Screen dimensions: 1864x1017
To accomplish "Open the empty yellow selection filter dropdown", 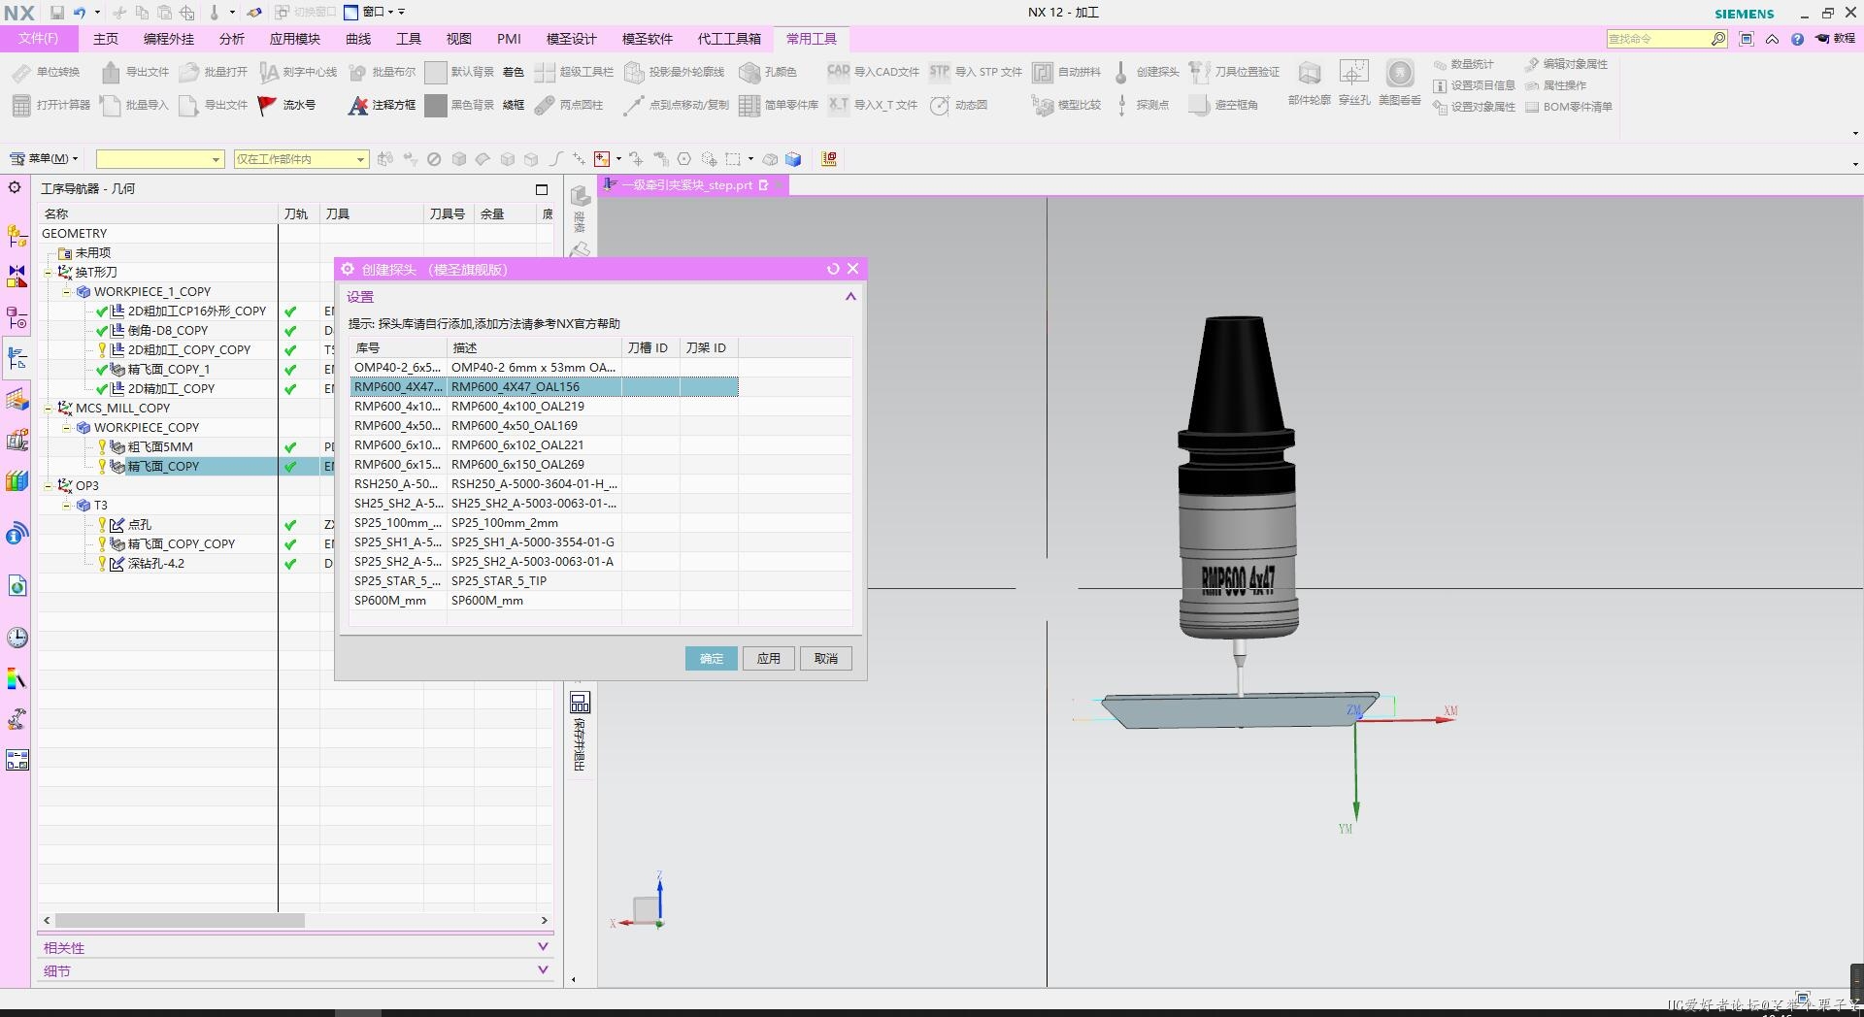I will click(x=160, y=159).
